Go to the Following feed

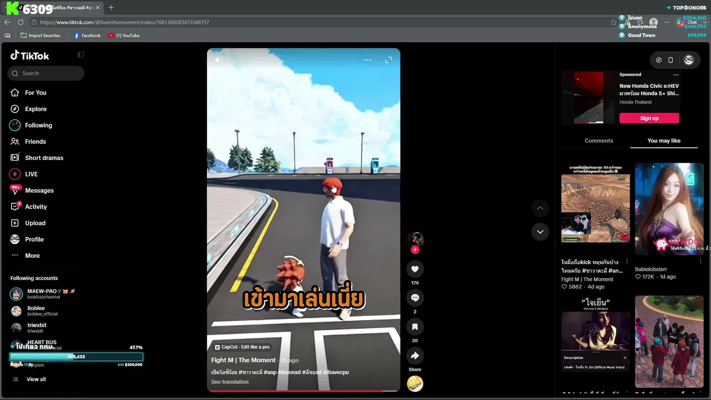[x=38, y=125]
